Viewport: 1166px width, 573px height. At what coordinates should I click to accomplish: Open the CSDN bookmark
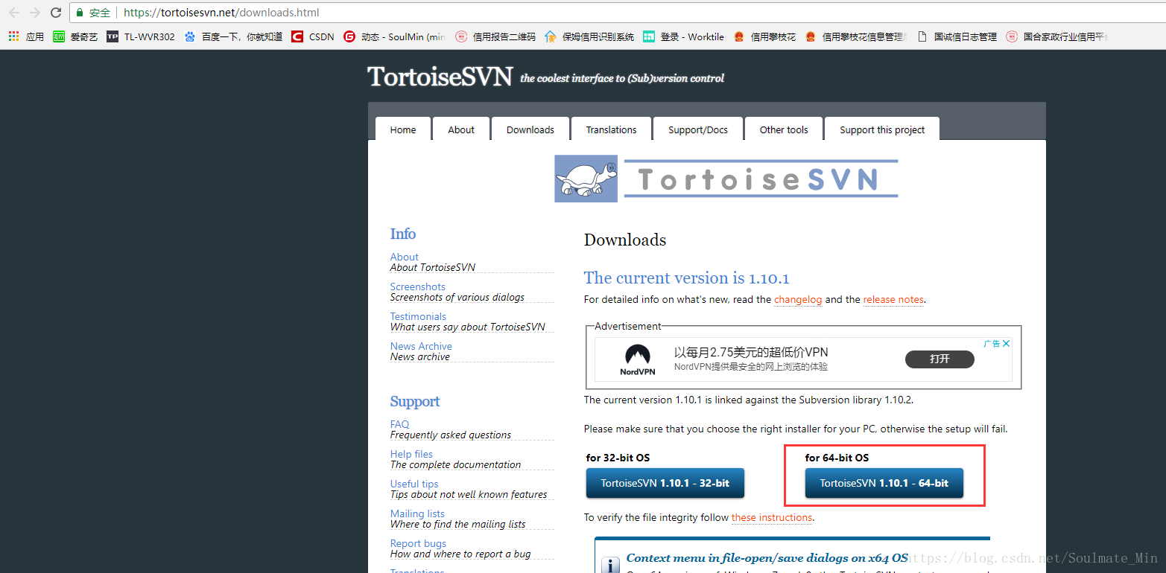313,36
